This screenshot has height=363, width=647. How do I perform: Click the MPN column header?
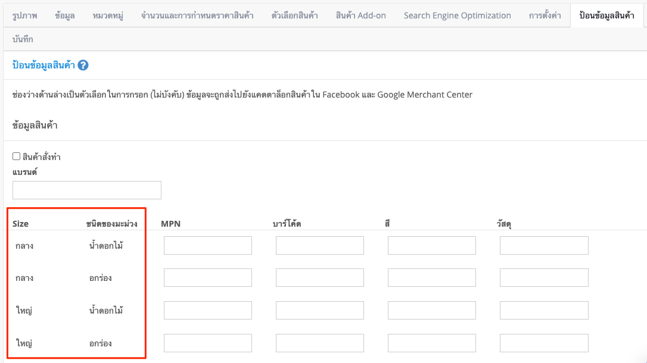[170, 224]
